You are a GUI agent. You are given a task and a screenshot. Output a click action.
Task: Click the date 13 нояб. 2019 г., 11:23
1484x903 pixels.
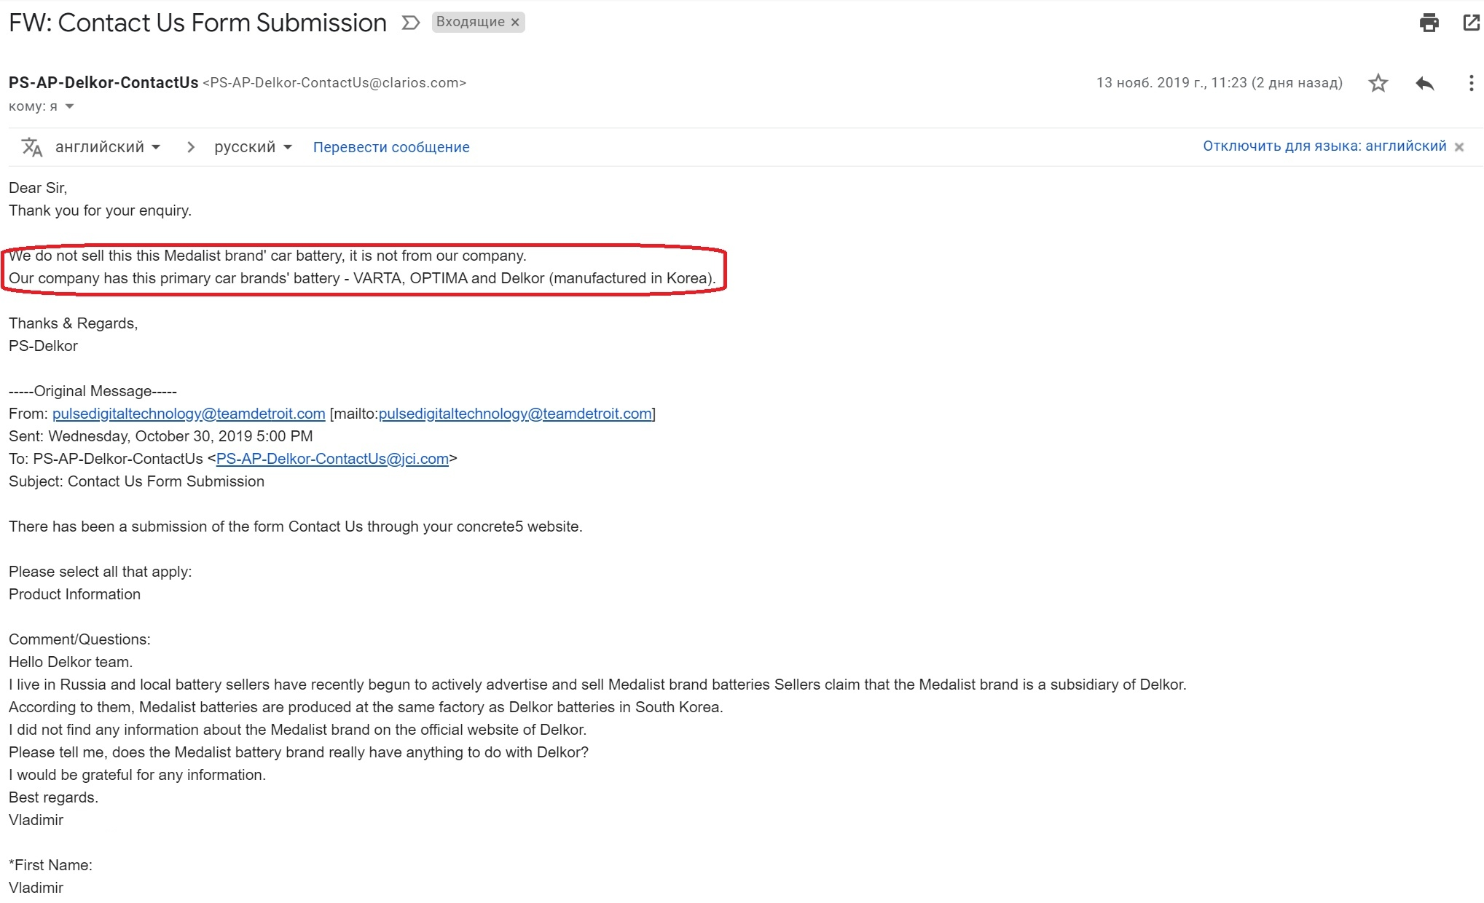point(1171,83)
